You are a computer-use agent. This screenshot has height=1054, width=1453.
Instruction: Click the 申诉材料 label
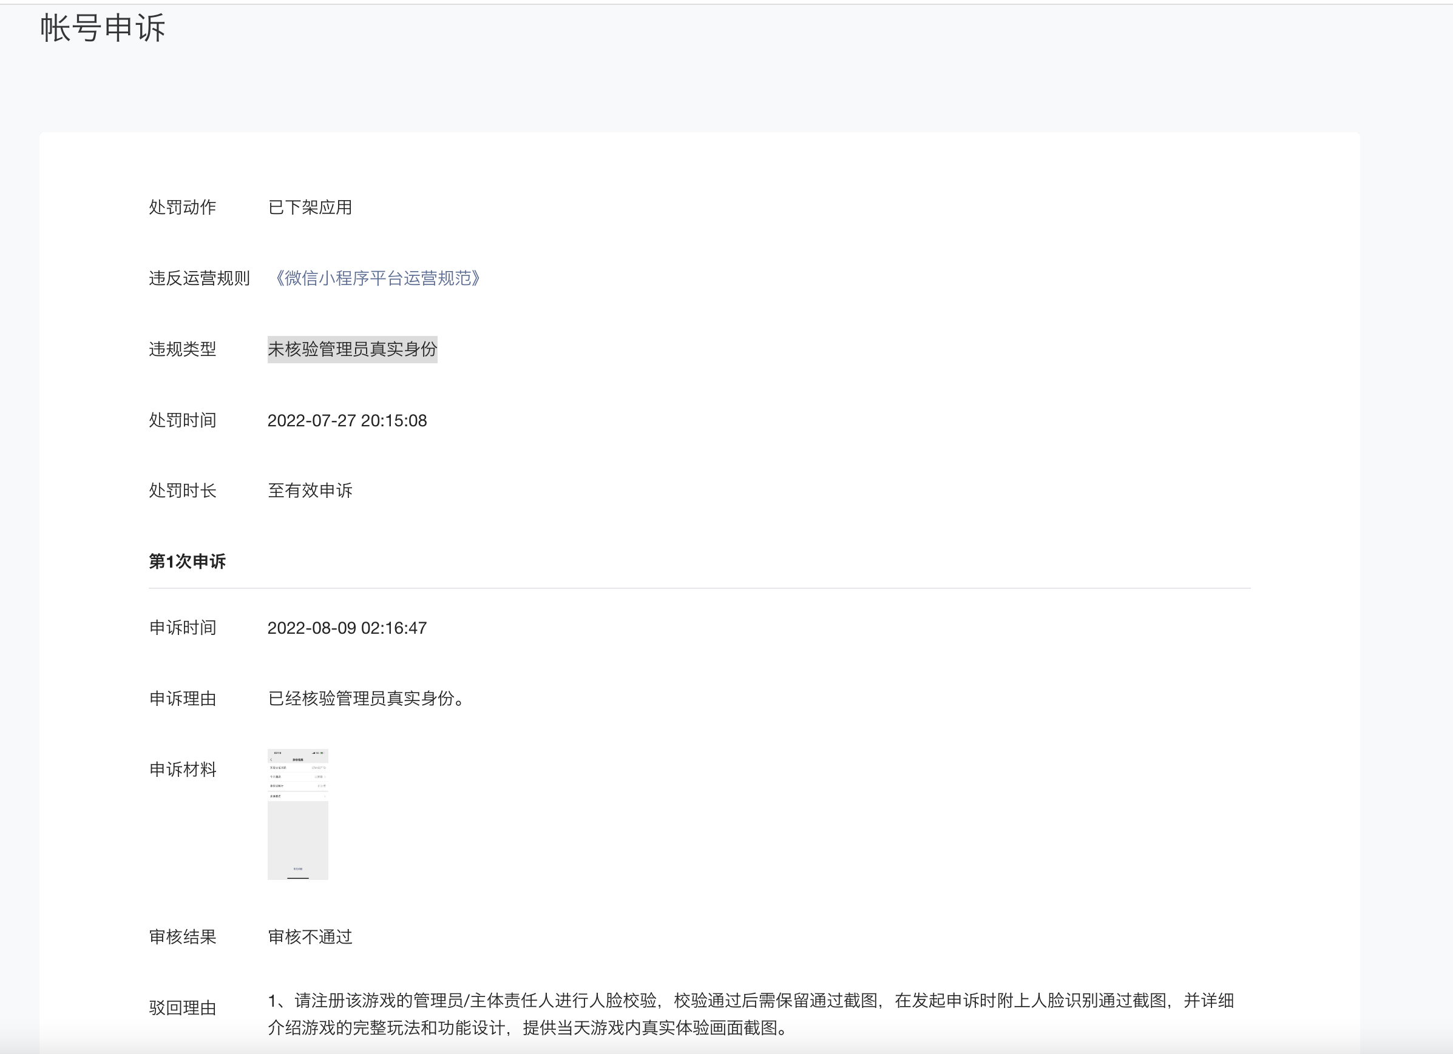183,769
